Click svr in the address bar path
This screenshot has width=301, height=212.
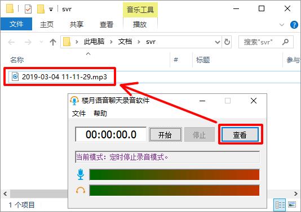pos(150,42)
